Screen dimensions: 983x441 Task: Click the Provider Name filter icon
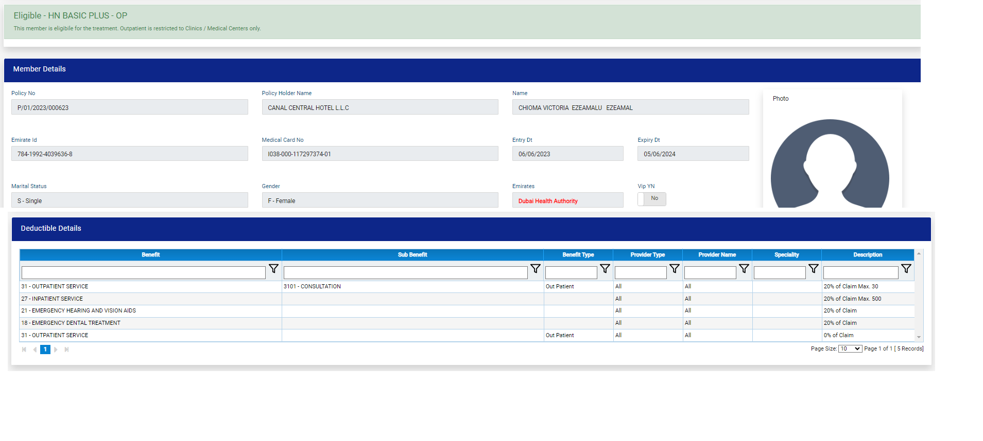(x=744, y=269)
